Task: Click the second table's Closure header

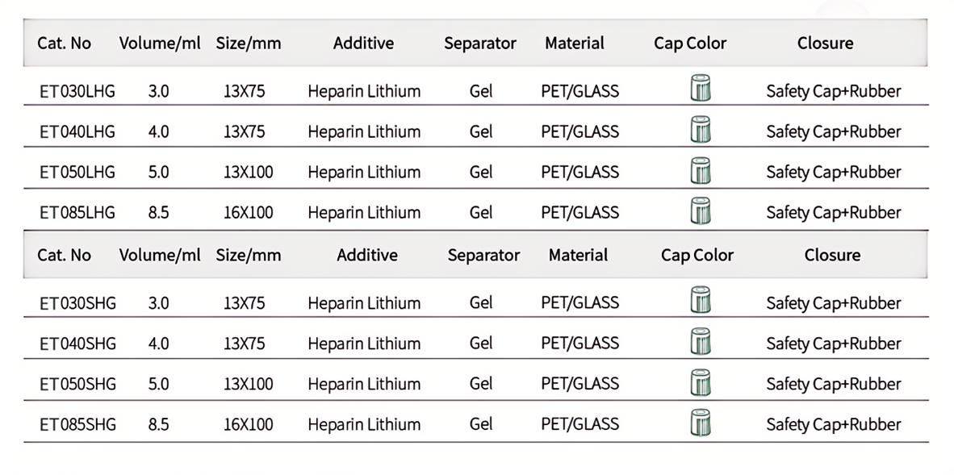Action: point(832,255)
